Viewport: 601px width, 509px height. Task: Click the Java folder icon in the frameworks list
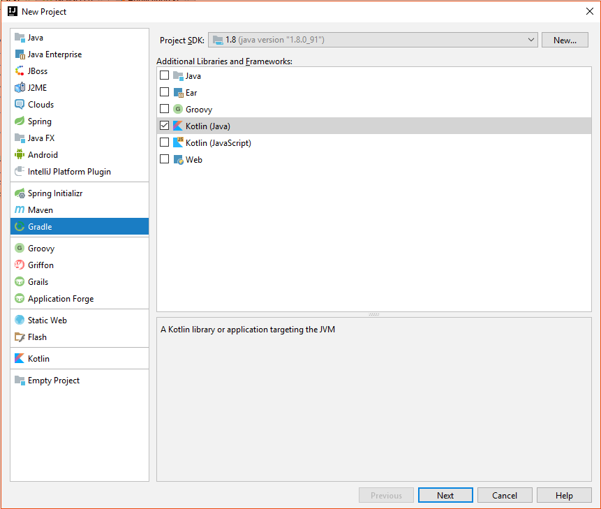pos(178,76)
